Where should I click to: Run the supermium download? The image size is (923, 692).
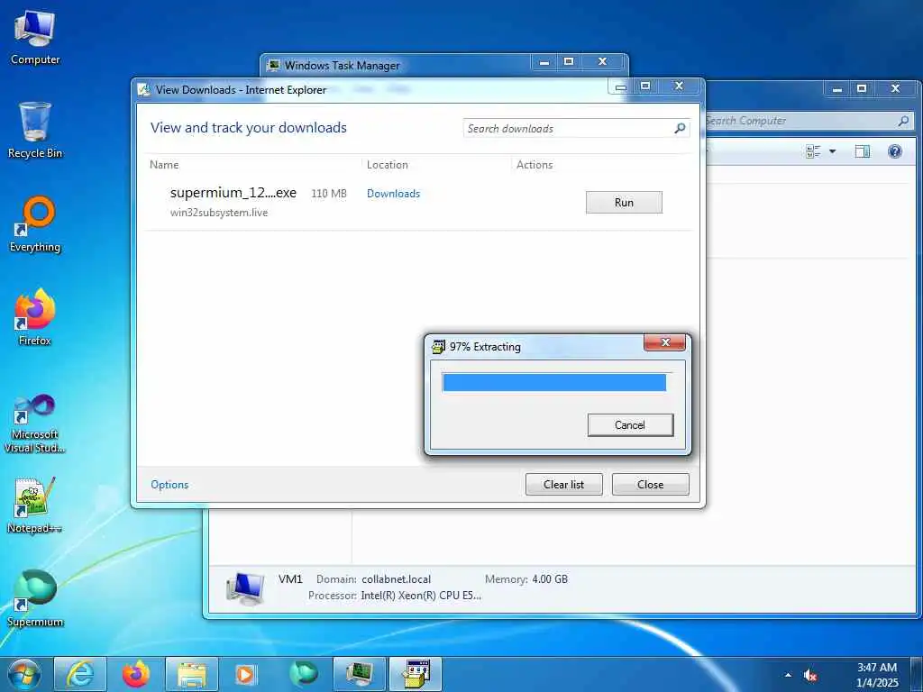(624, 203)
